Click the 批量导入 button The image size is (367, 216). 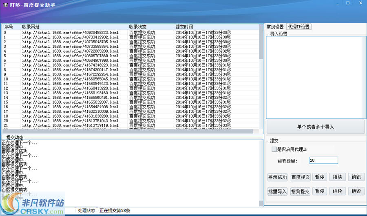pyautogui.click(x=277, y=192)
